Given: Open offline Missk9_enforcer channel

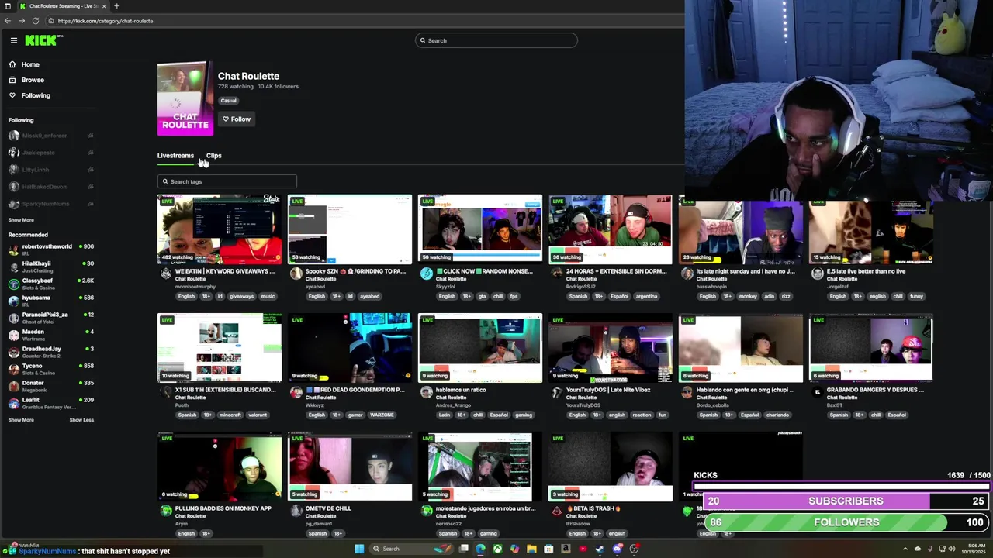Looking at the screenshot, I should (51, 136).
